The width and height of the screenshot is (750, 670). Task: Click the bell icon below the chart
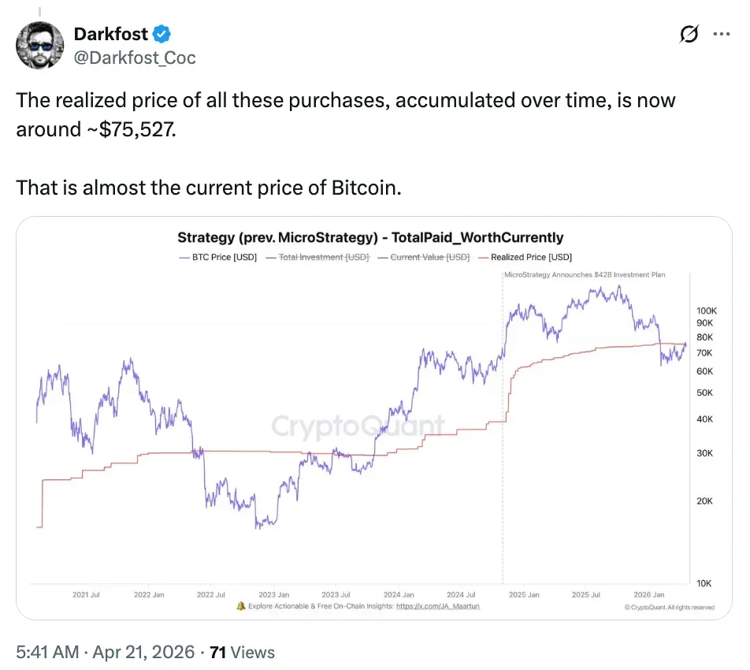click(241, 607)
